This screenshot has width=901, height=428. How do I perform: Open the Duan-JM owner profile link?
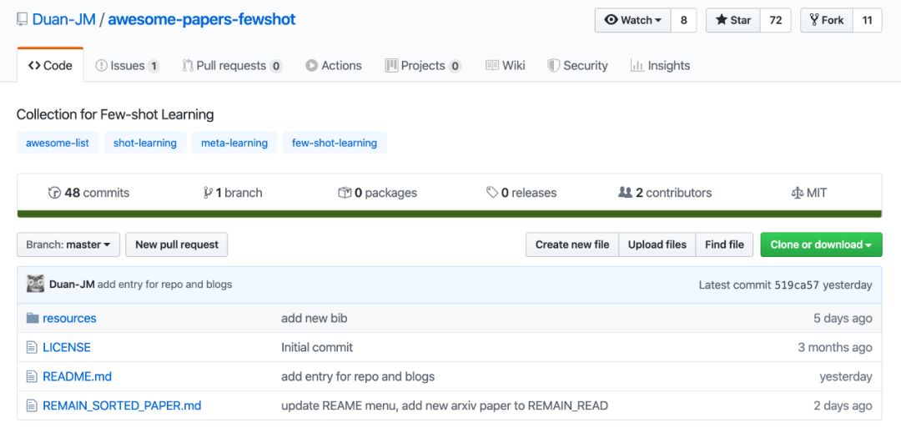coord(63,19)
